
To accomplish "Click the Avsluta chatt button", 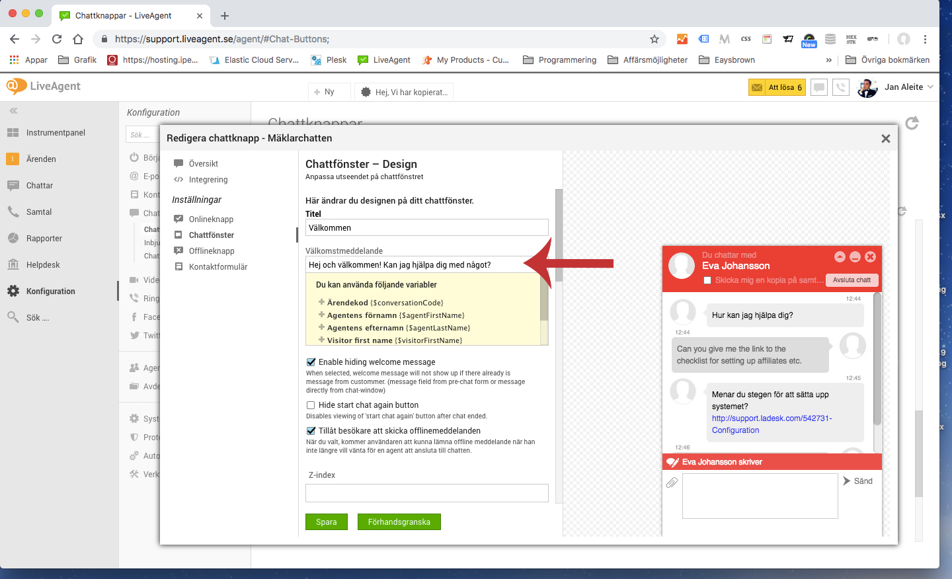I will tap(852, 280).
